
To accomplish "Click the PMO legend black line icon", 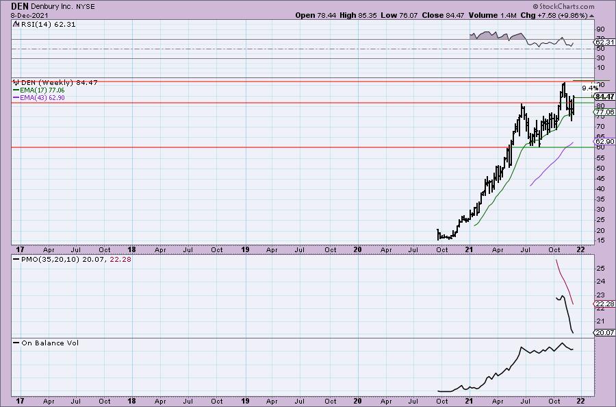I will pos(16,260).
